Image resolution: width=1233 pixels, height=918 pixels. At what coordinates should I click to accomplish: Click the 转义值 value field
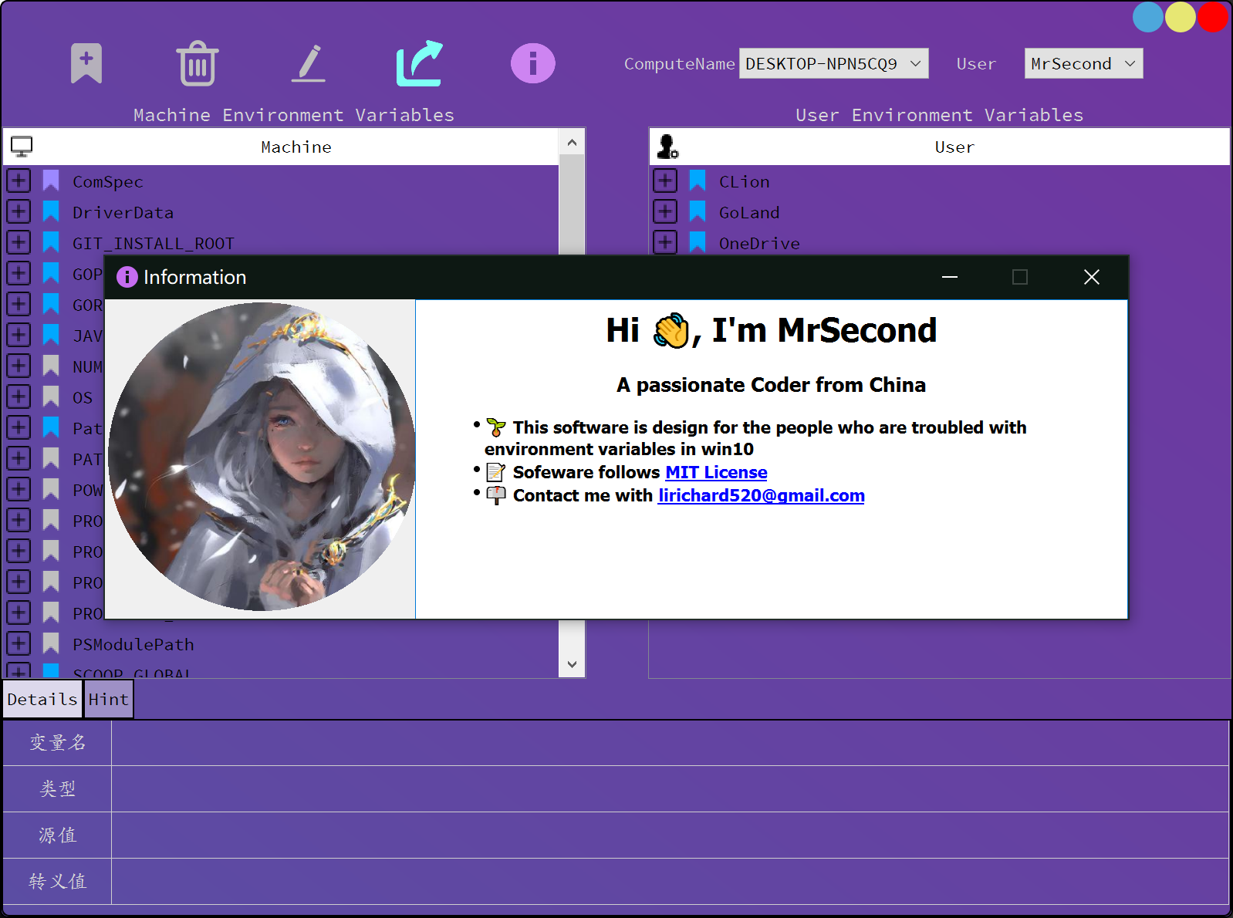(670, 882)
